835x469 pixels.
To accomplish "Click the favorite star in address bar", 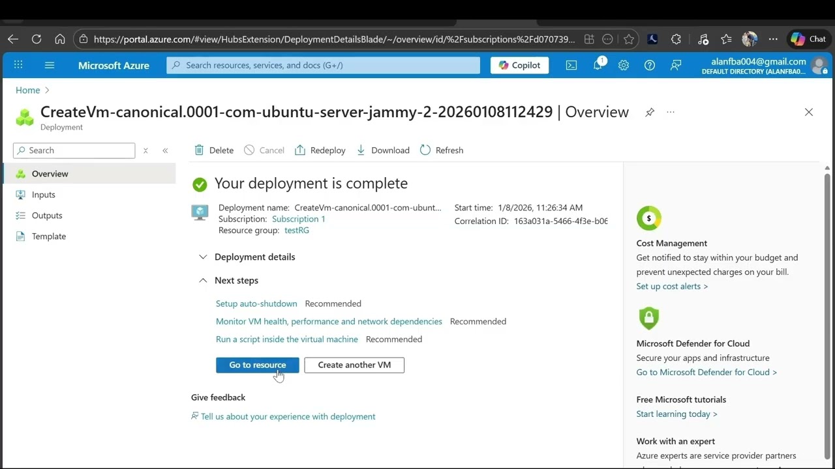I will (629, 39).
